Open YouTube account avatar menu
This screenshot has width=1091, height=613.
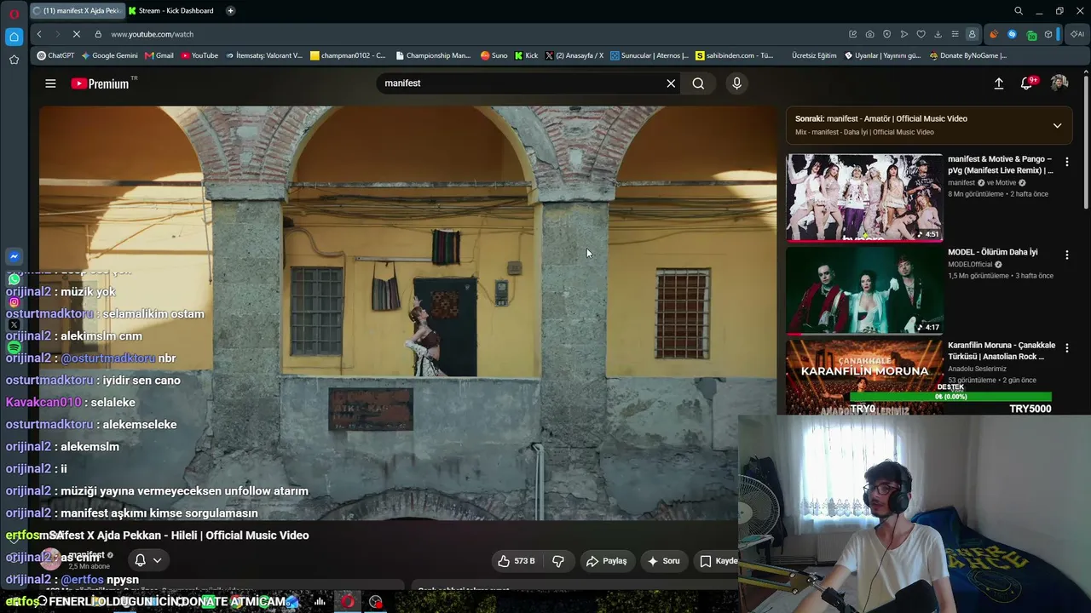click(1059, 83)
